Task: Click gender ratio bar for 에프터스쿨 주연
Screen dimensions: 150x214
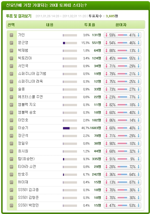Action: point(122,97)
